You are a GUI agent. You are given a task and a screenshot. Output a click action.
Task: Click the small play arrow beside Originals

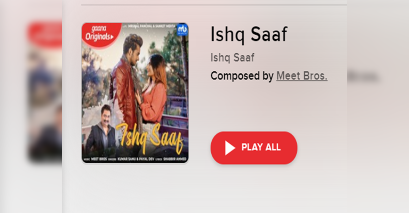111,37
